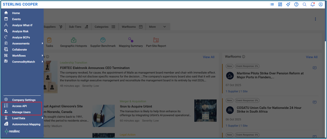This screenshot has width=327, height=139.
Task: Expand the Load Data submenu arrow
Action: tap(42, 118)
